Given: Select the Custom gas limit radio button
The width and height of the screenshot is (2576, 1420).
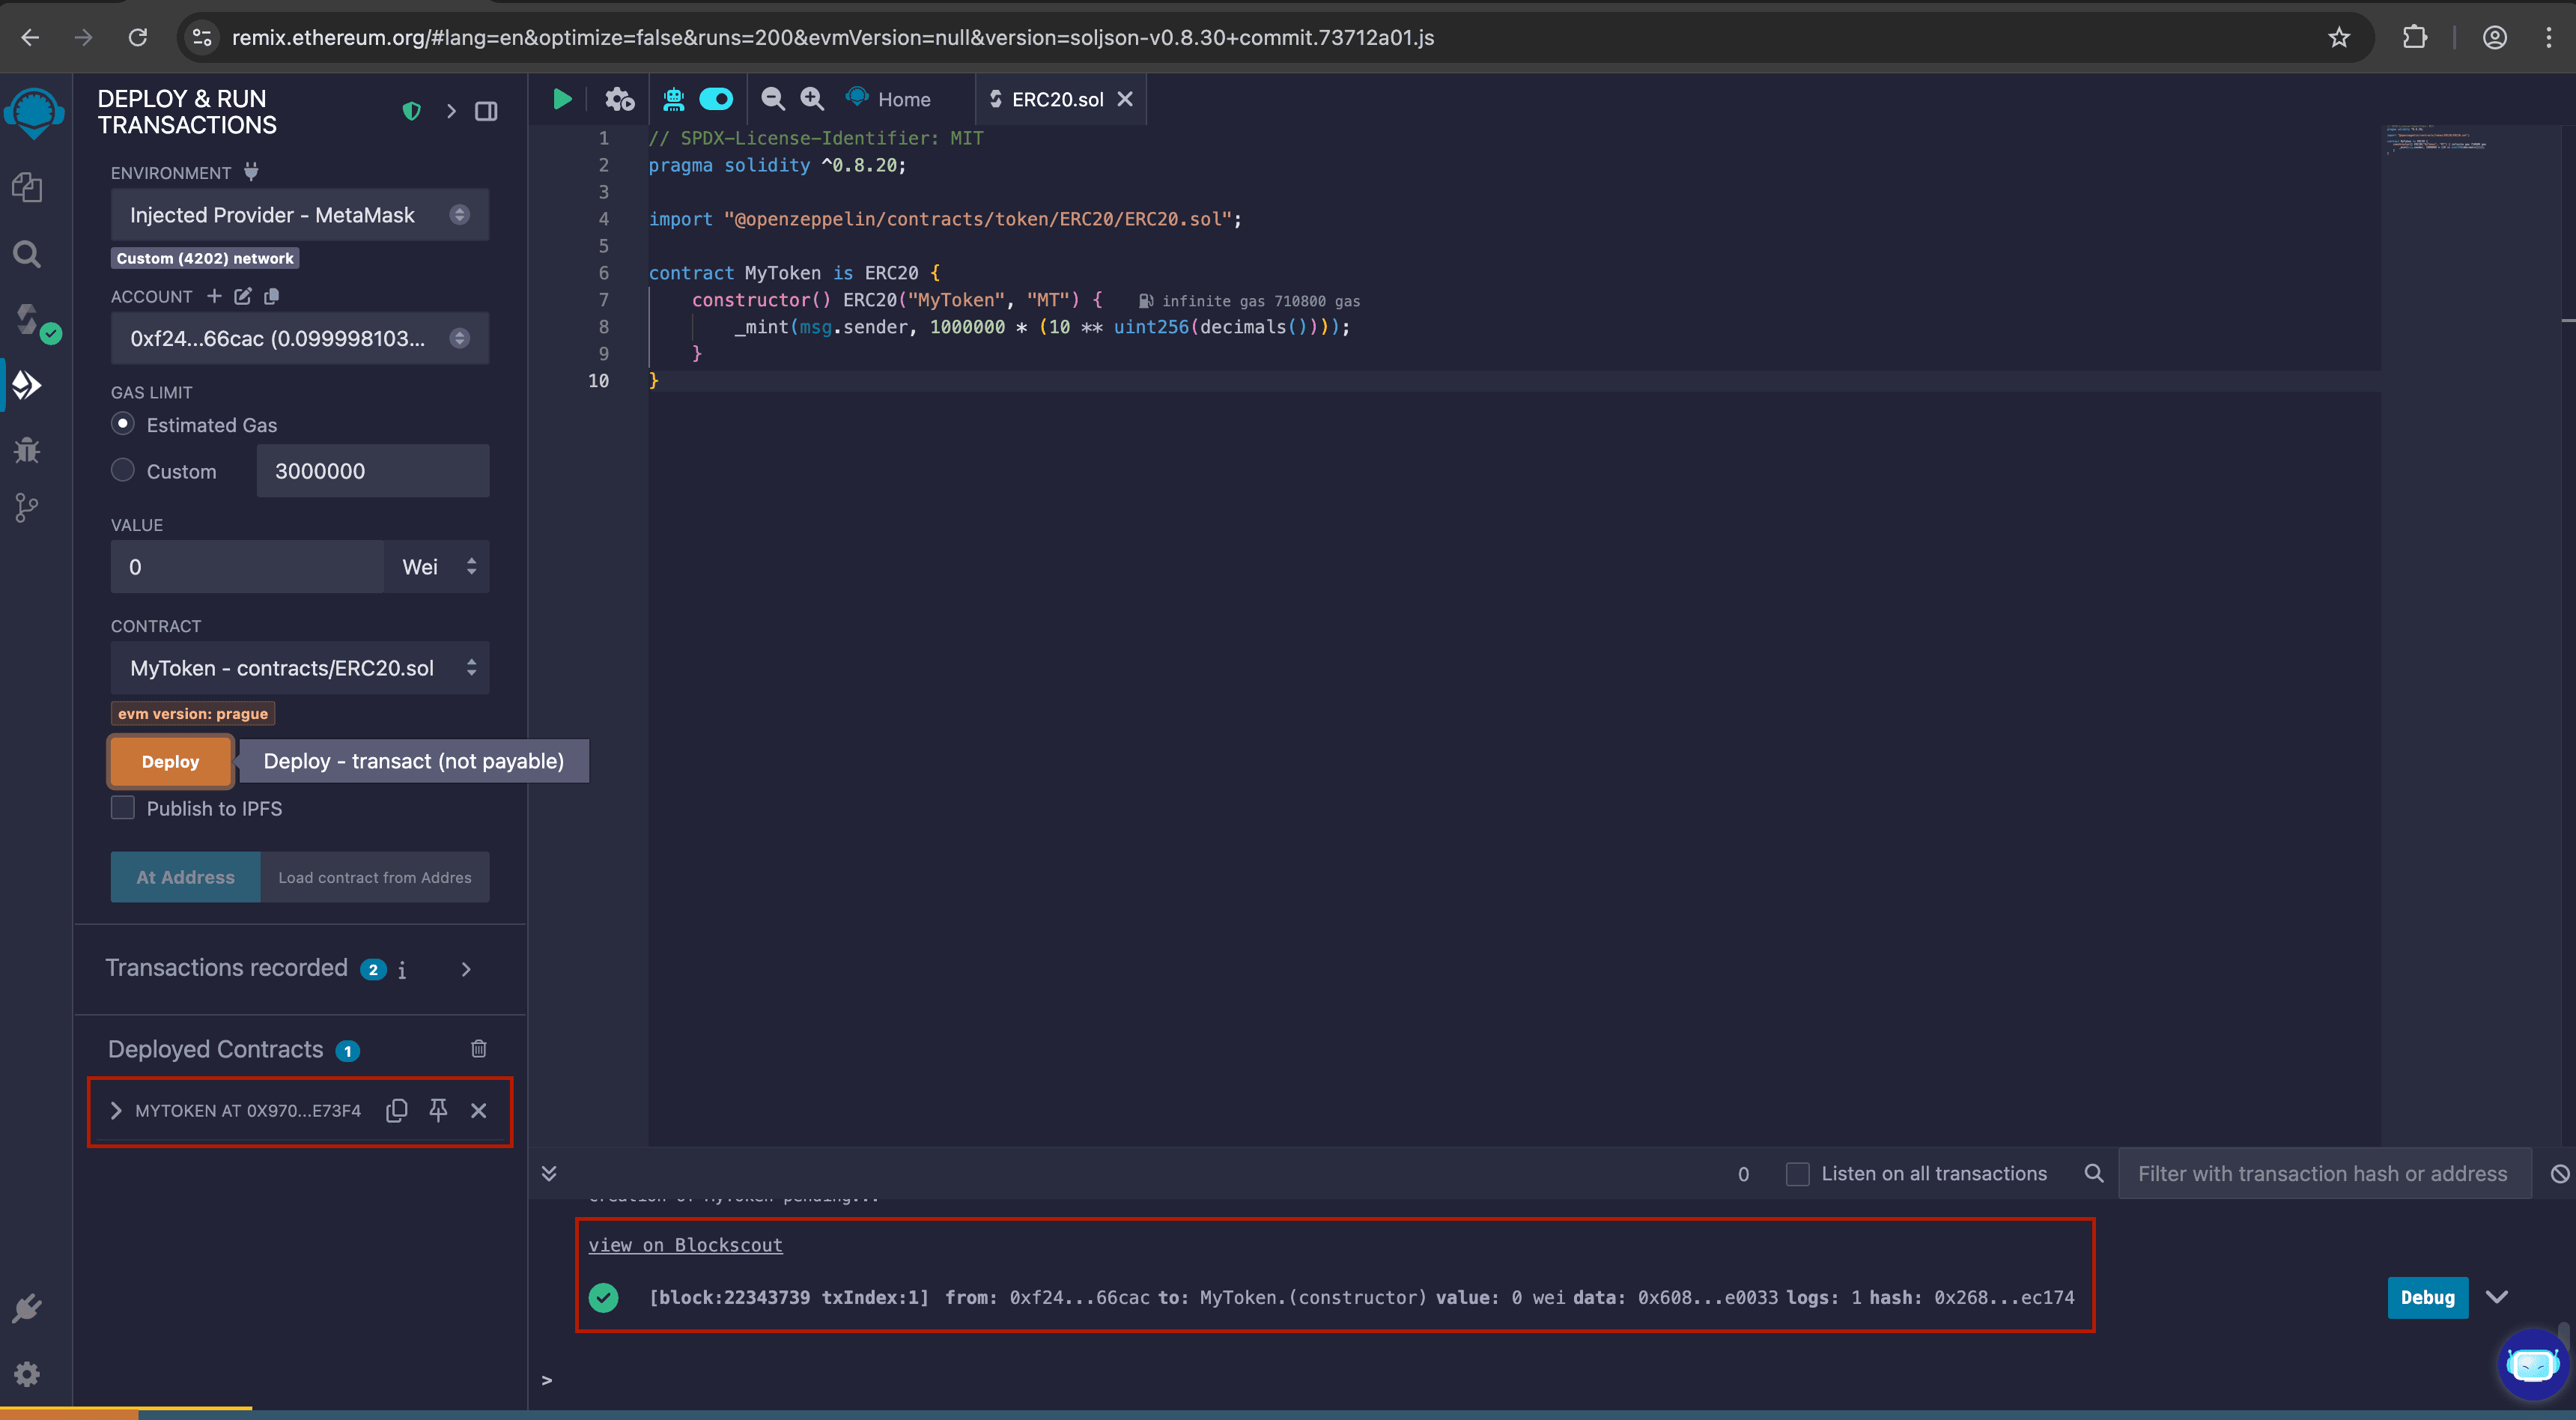Looking at the screenshot, I should click(123, 470).
